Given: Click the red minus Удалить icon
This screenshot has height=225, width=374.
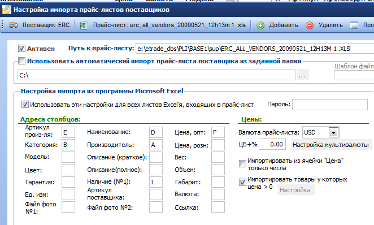Looking at the screenshot, I should point(310,25).
